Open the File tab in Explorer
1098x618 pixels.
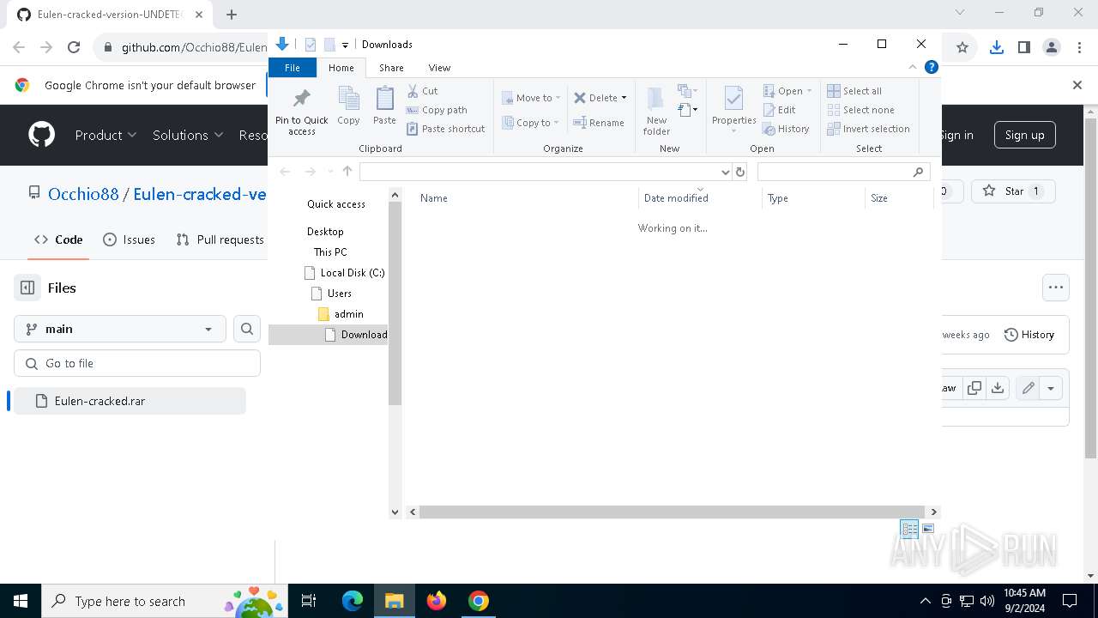tap(293, 68)
